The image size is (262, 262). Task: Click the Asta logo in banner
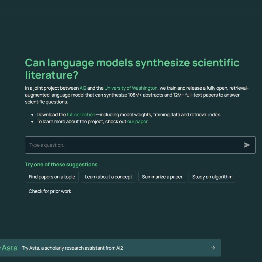[9, 248]
